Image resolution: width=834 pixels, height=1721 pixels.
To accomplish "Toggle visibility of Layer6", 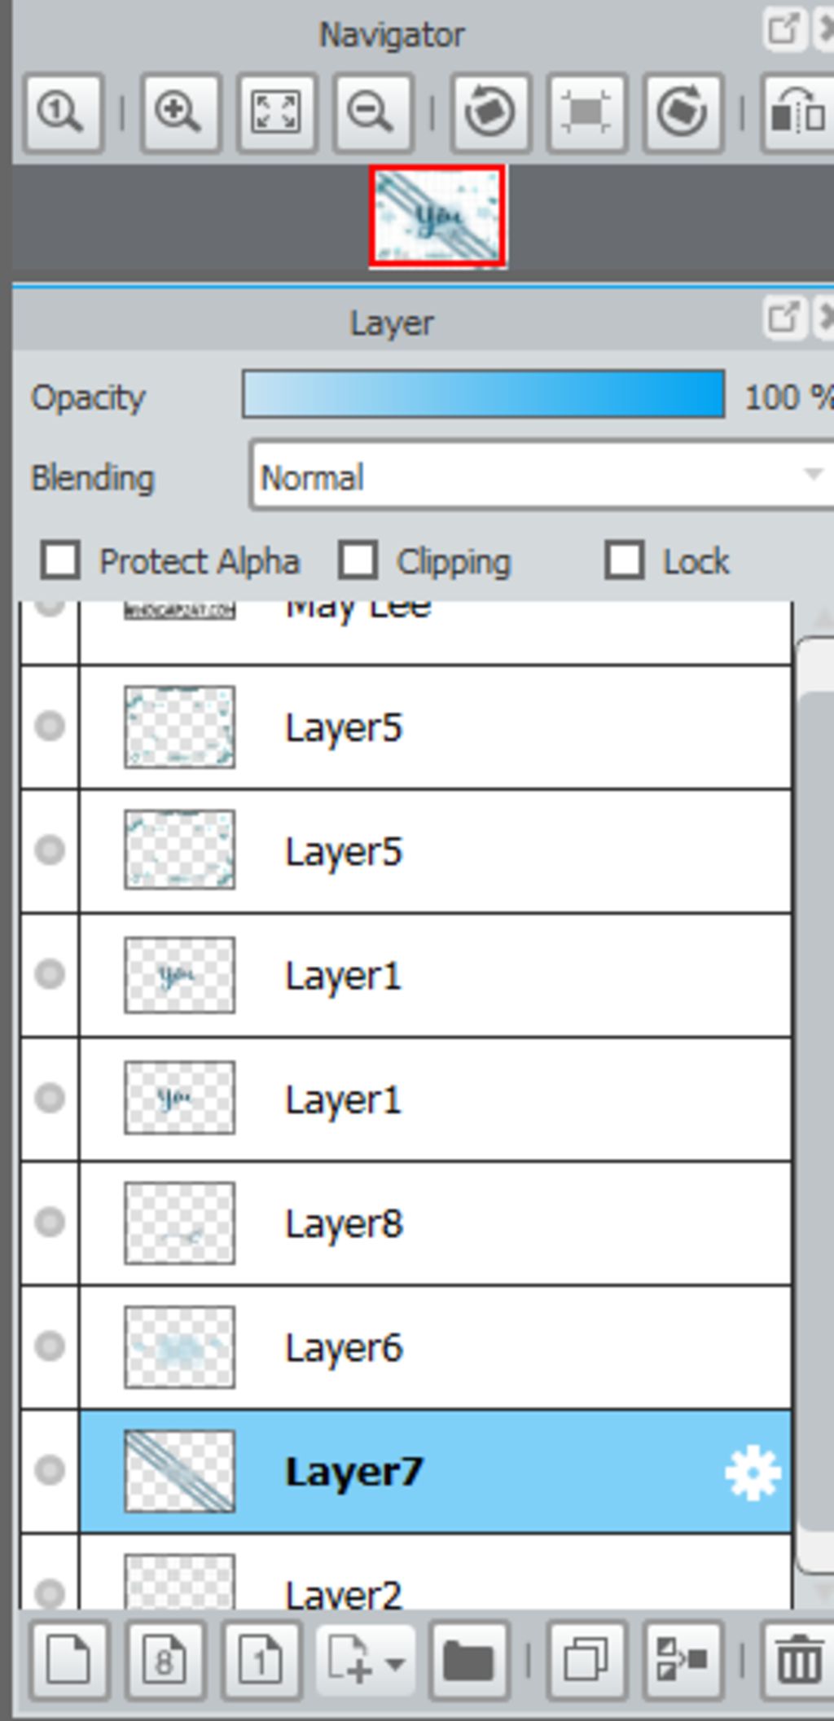I will click(x=50, y=1346).
